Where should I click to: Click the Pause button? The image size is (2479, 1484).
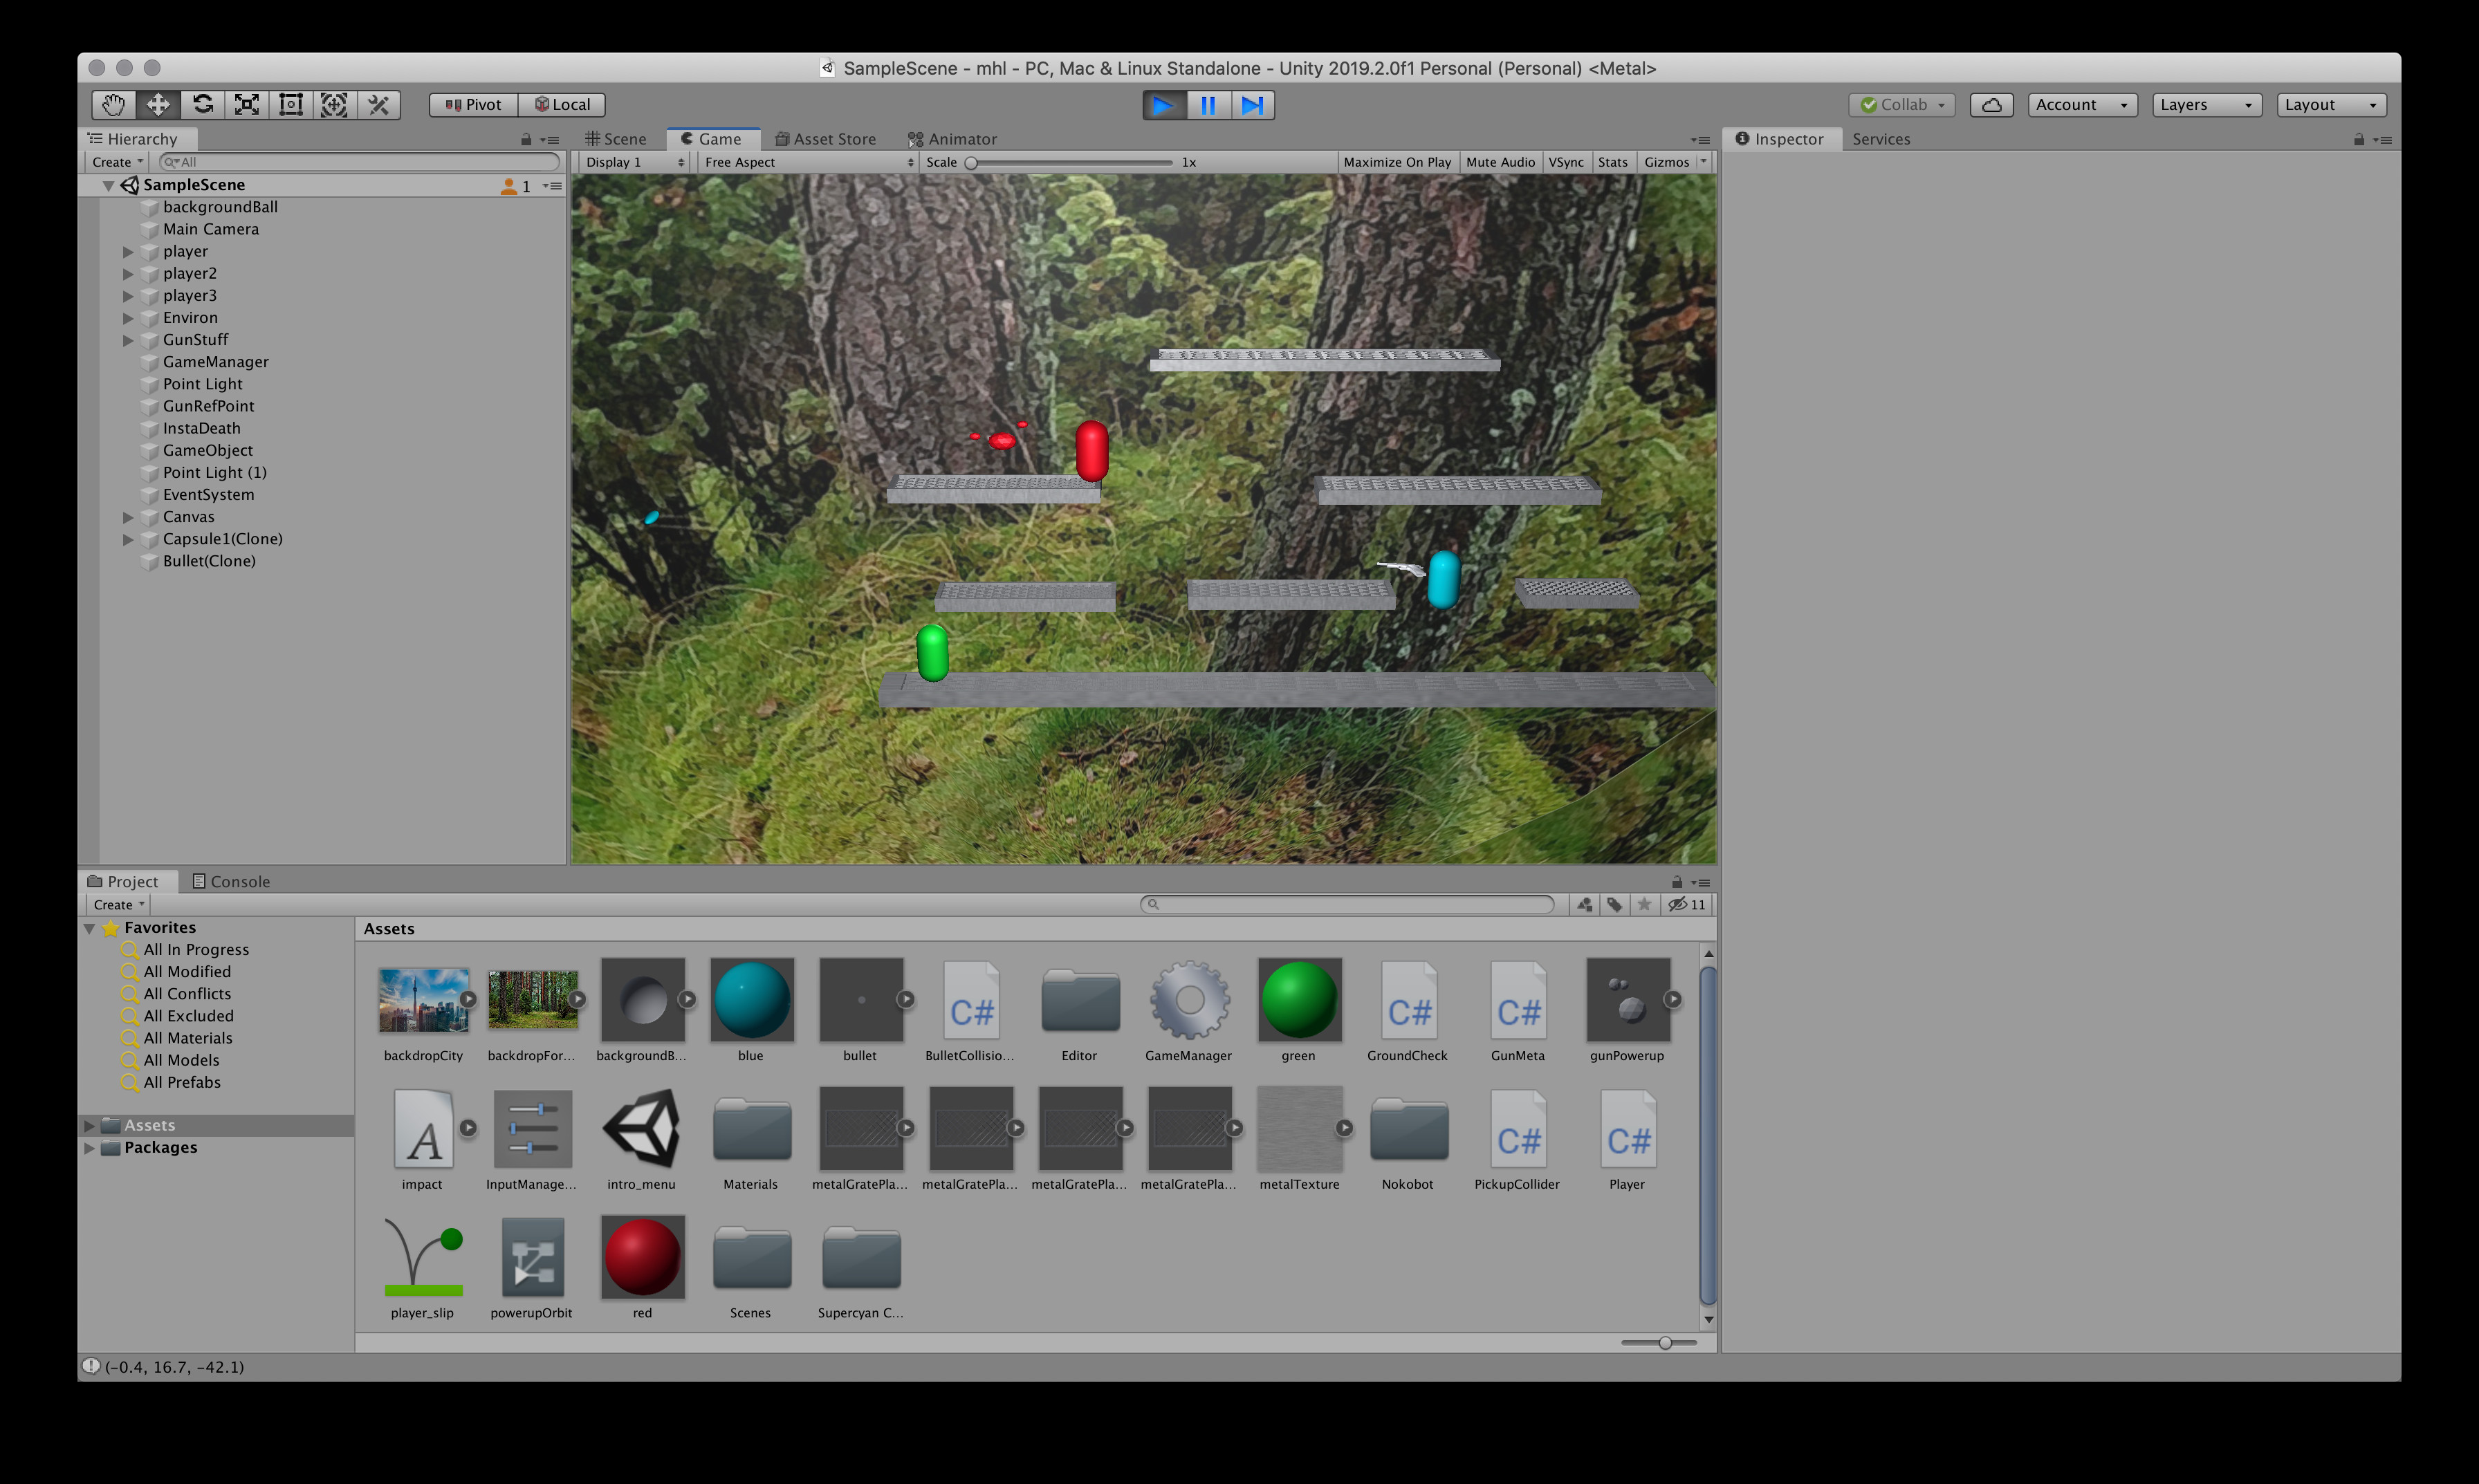coord(1208,105)
